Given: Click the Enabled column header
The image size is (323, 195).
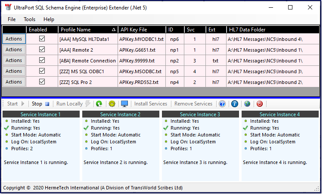Looking at the screenshot, I should click(x=42, y=30).
